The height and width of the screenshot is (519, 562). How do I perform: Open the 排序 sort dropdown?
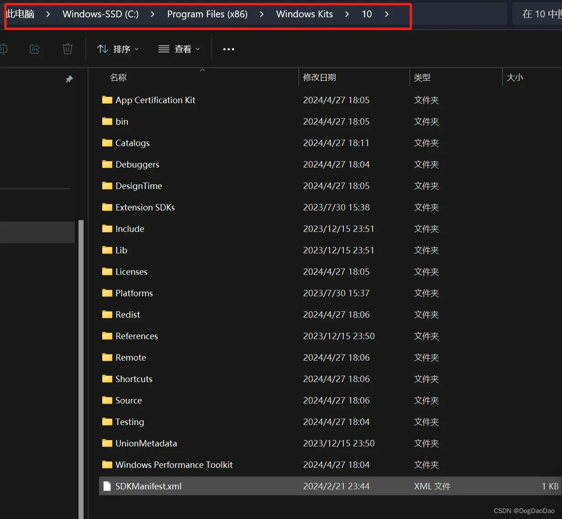pyautogui.click(x=118, y=49)
